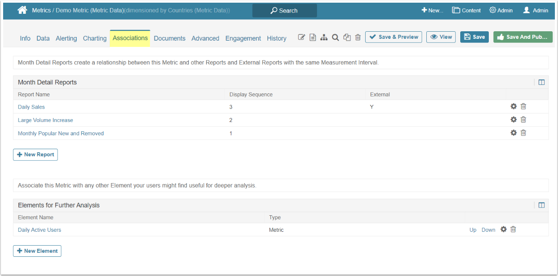Screen dimensions: 558x276
Task: Delete the Daily Sales row
Action: tap(524, 106)
